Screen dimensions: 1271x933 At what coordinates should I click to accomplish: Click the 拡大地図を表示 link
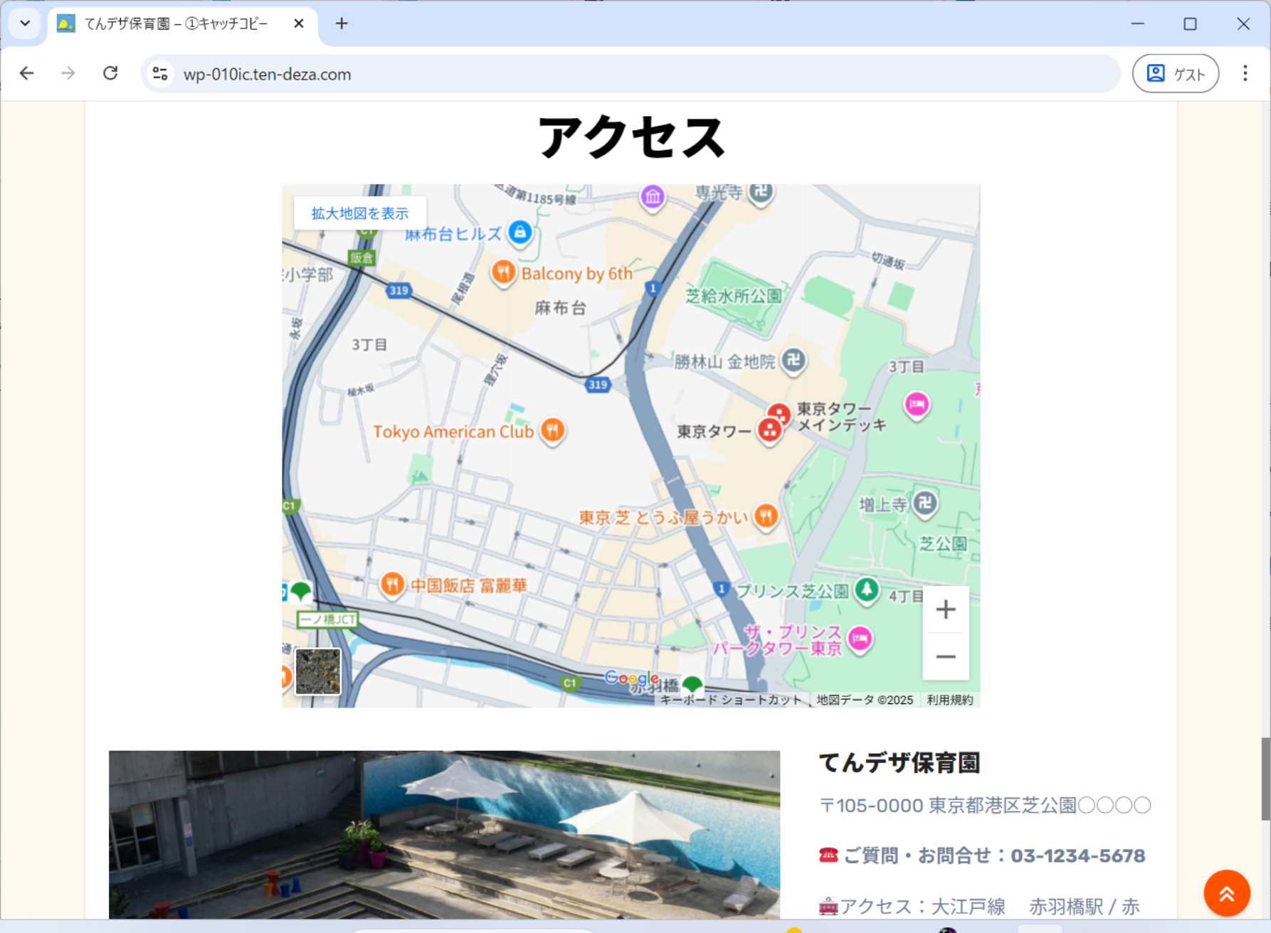[x=360, y=213]
